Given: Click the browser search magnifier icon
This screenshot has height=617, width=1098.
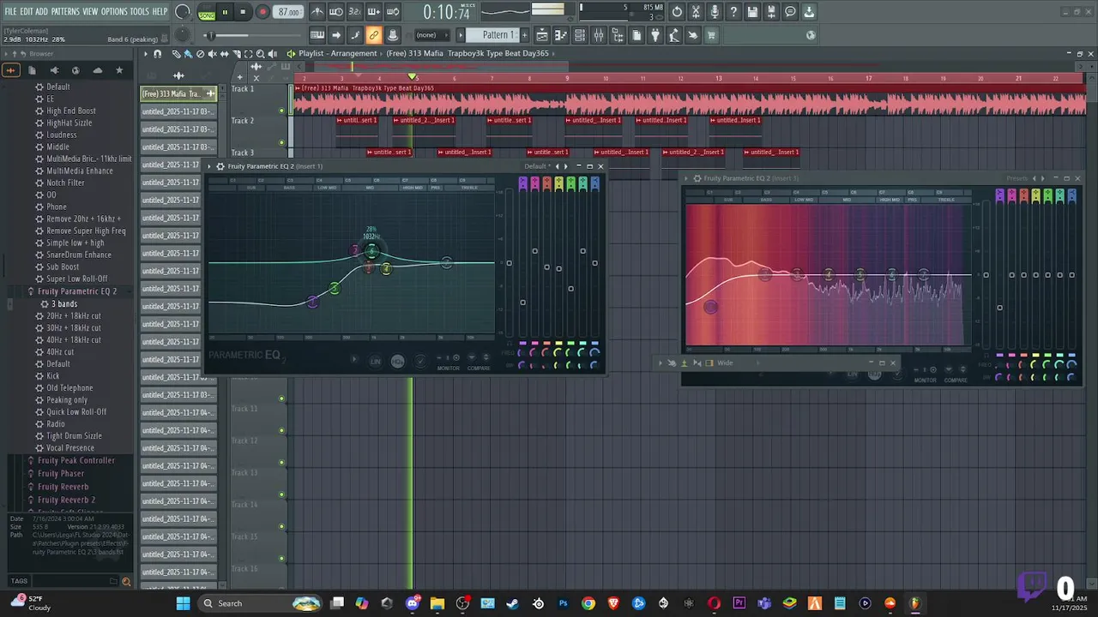Looking at the screenshot, I should click(126, 581).
